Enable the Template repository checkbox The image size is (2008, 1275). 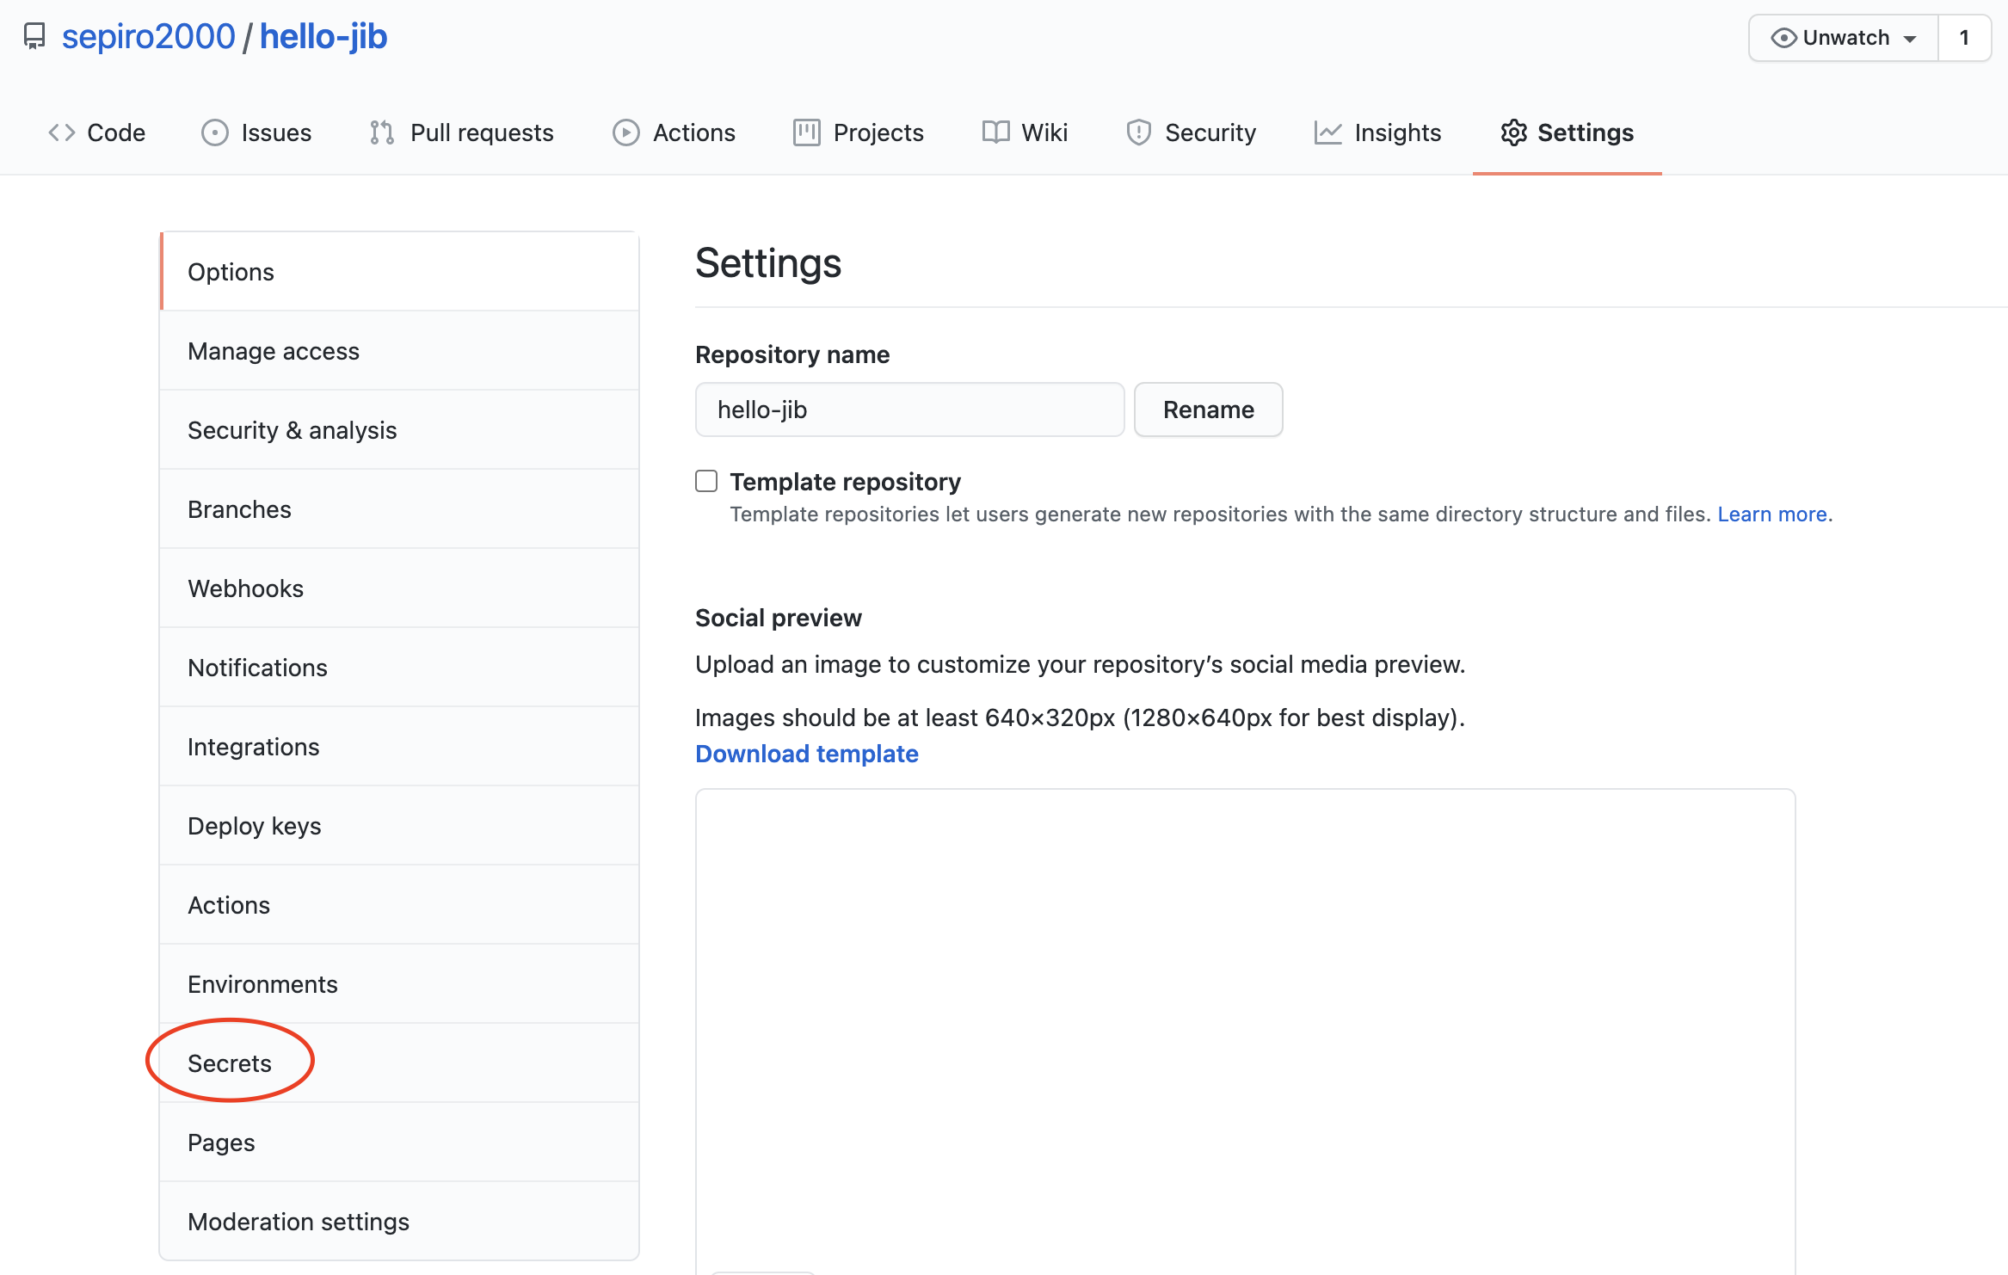point(706,481)
